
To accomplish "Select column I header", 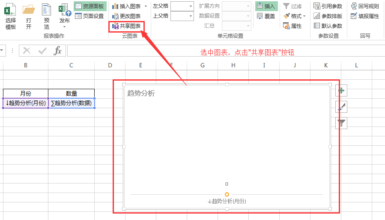I will coord(264,65).
